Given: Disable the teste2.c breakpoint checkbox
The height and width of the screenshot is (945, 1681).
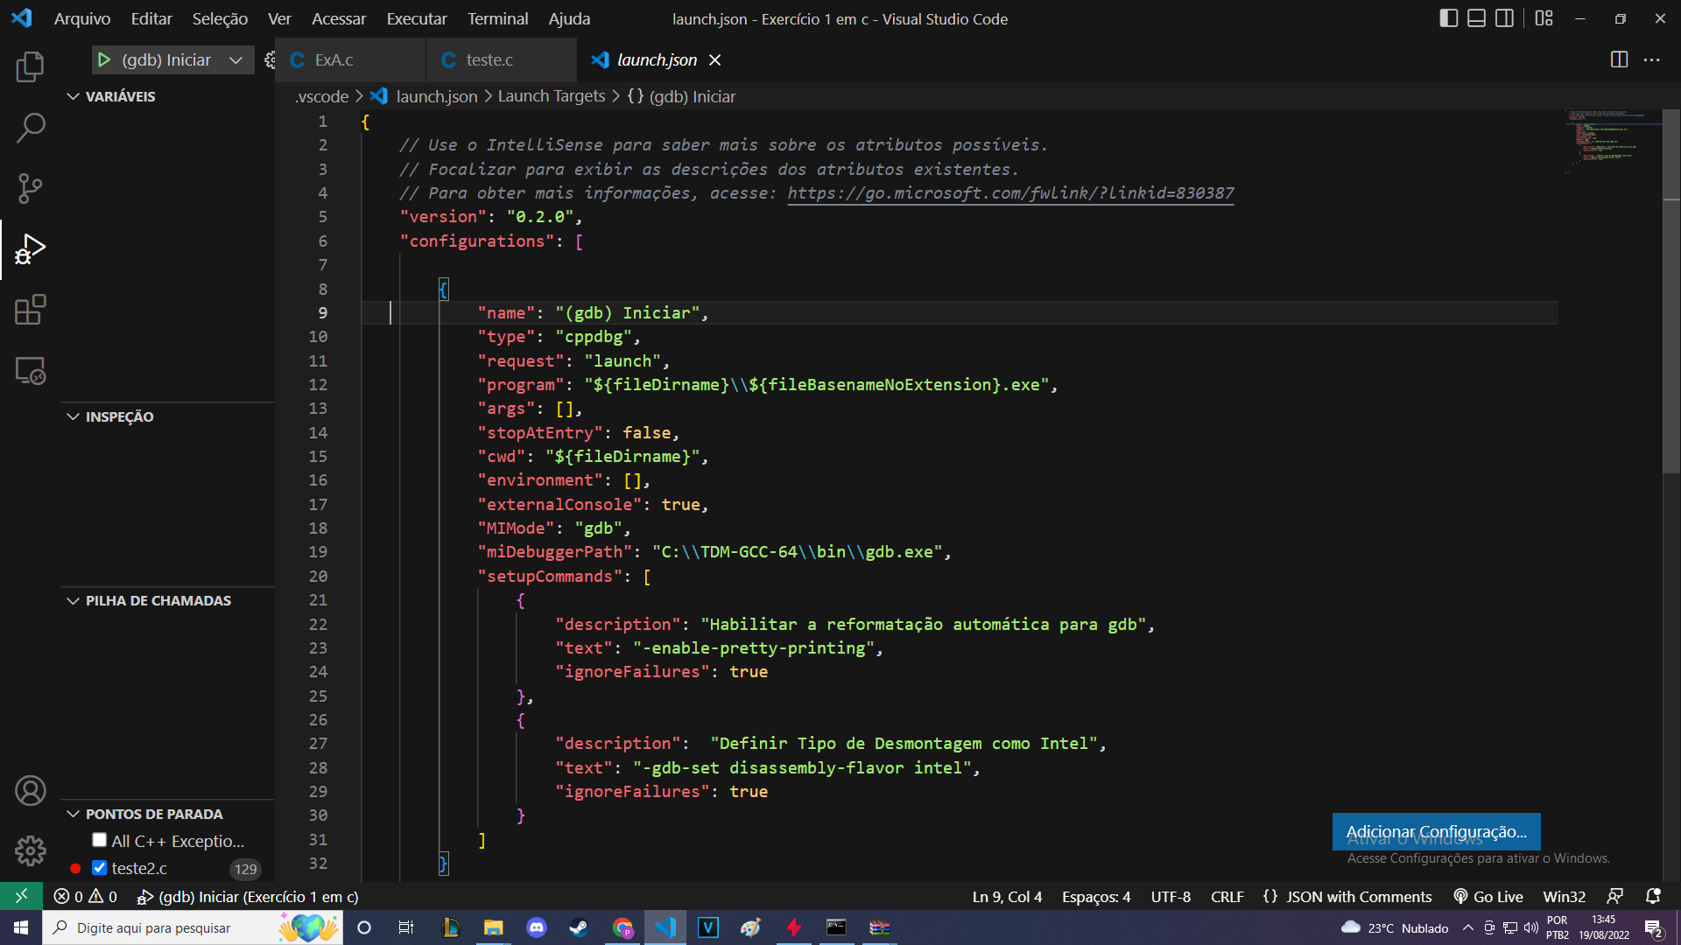Looking at the screenshot, I should click(x=99, y=868).
